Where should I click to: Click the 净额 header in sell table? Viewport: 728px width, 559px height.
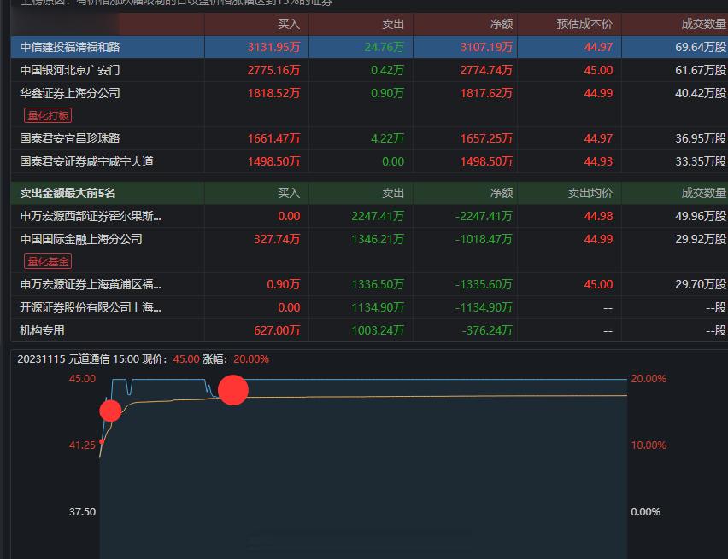coord(502,193)
